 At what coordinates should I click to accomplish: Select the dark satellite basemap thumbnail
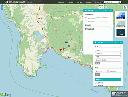[x=121, y=32]
